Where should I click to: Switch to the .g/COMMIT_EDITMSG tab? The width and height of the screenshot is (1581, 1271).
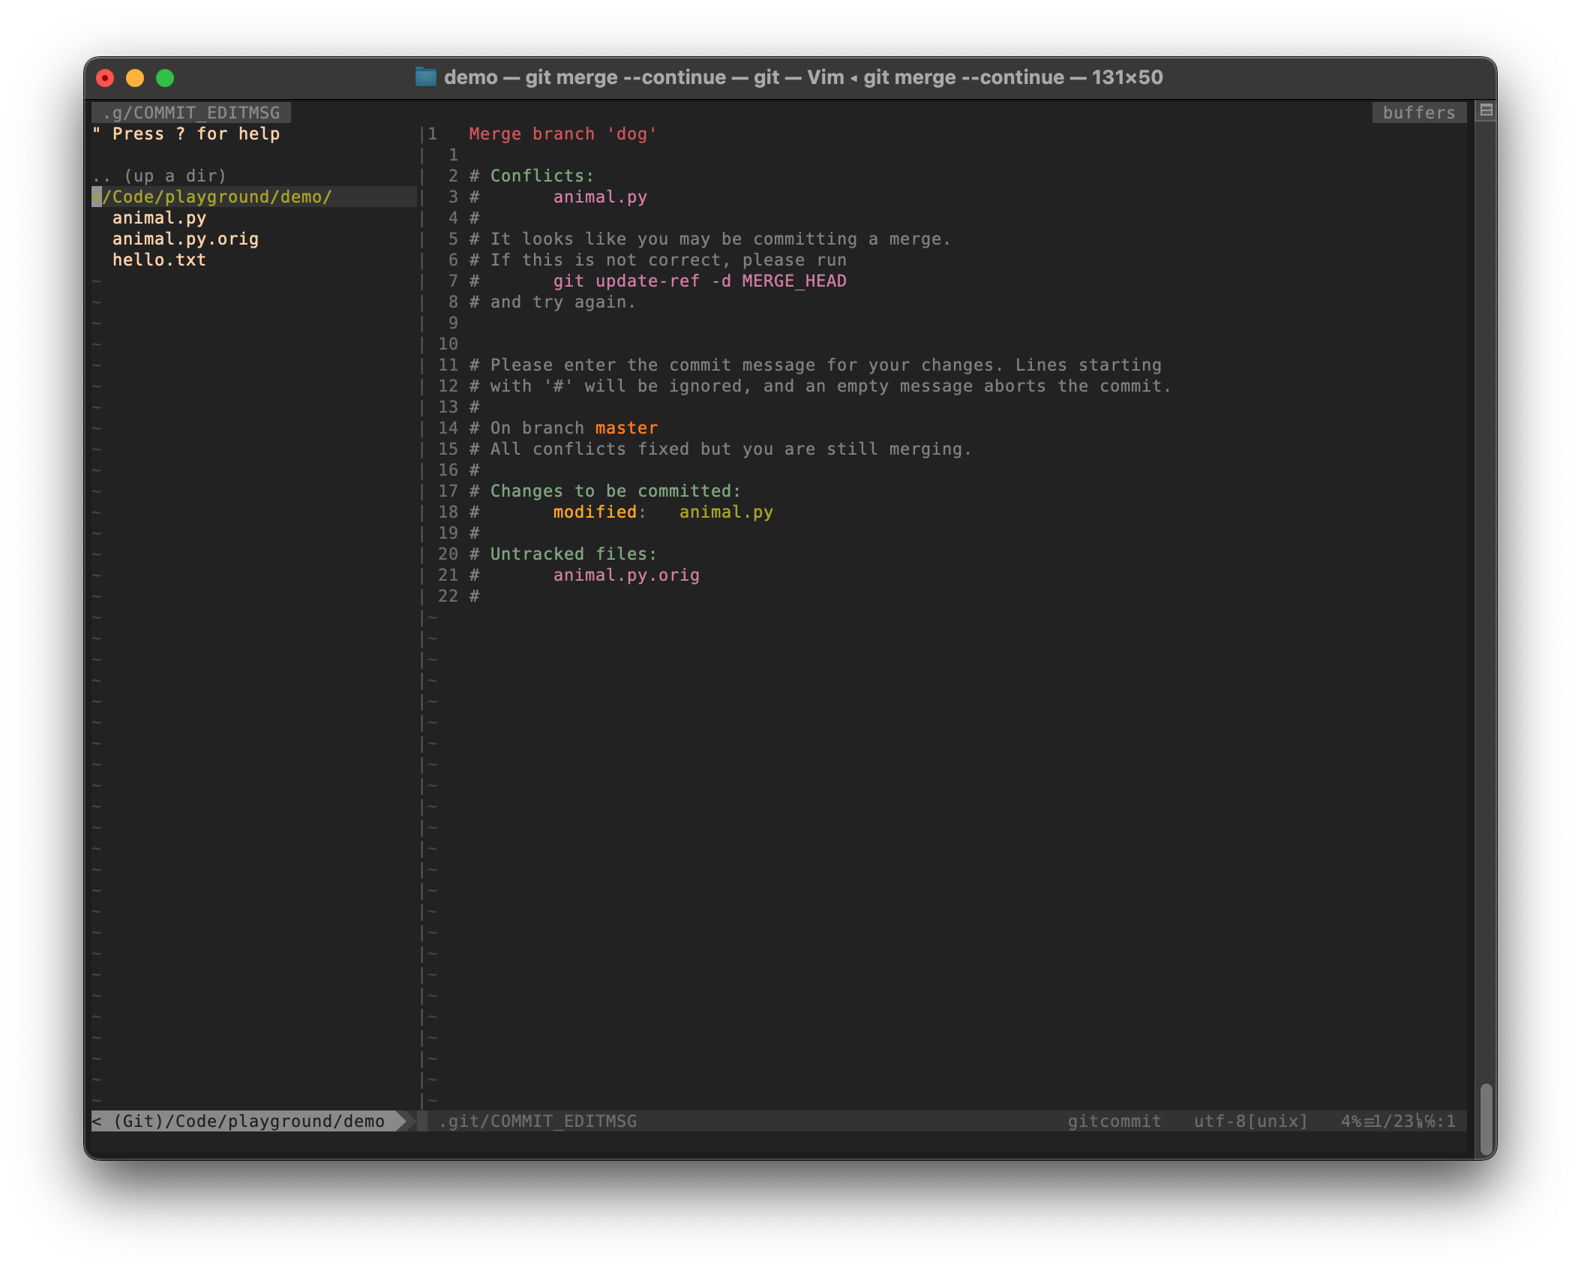click(190, 113)
